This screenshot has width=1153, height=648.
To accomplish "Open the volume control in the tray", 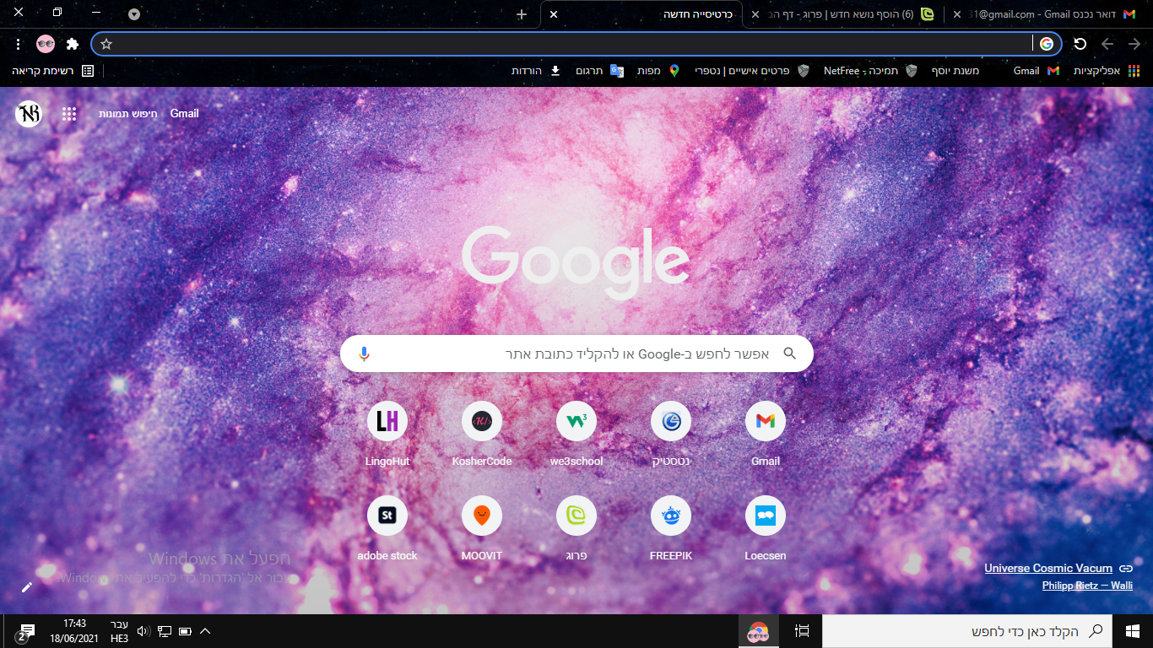I will coord(143,631).
